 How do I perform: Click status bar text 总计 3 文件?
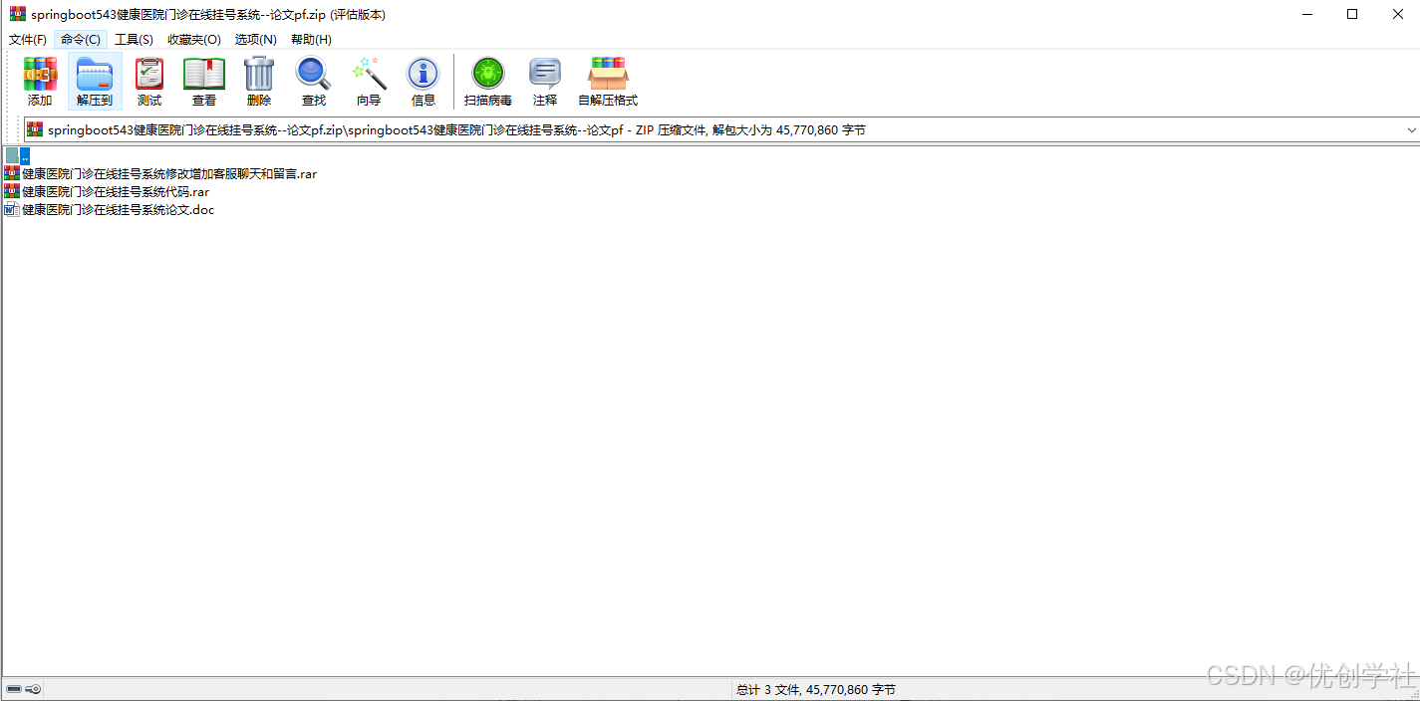click(816, 689)
